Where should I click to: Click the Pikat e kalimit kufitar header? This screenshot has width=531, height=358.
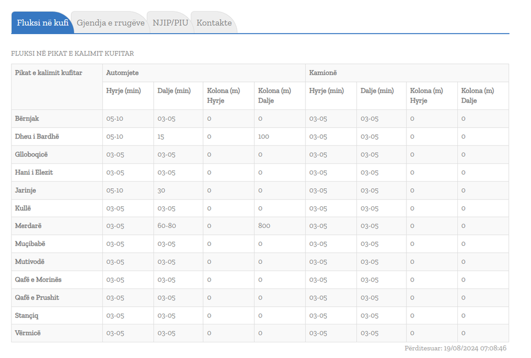point(49,73)
